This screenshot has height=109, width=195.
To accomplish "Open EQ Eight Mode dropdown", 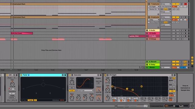I will pyautogui.click(x=172, y=82).
